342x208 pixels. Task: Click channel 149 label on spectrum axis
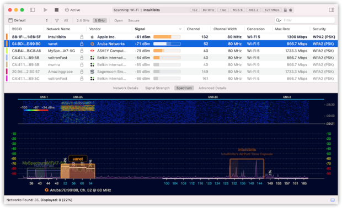point(270,183)
